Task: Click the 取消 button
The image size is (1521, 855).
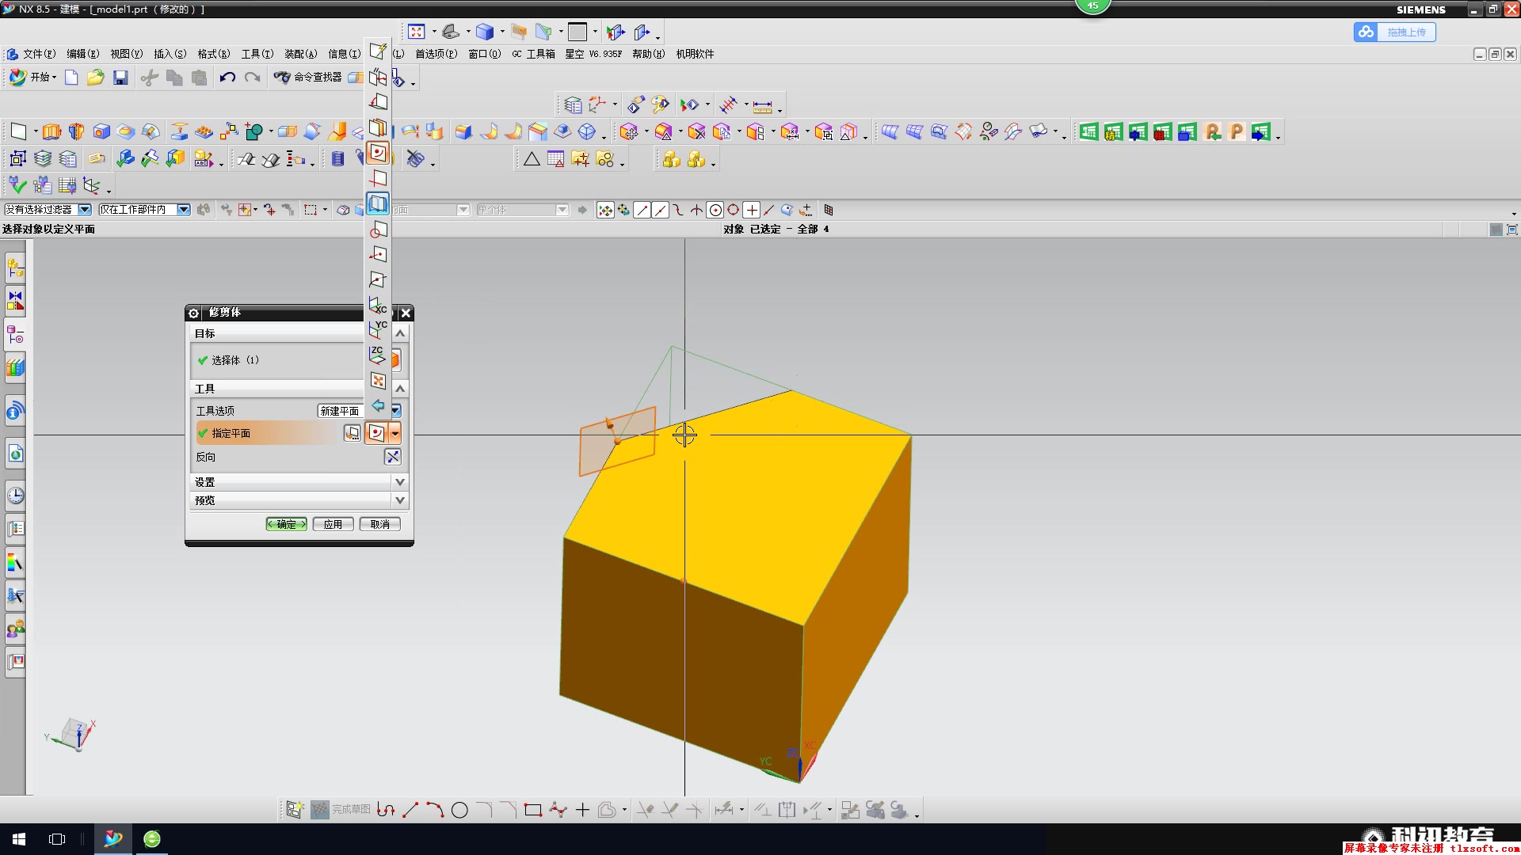Action: click(379, 524)
